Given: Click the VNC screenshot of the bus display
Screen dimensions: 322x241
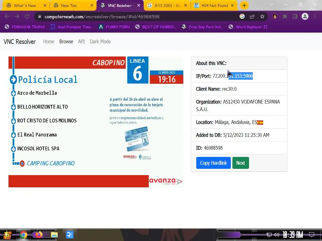Looking at the screenshot, I should [96, 122].
